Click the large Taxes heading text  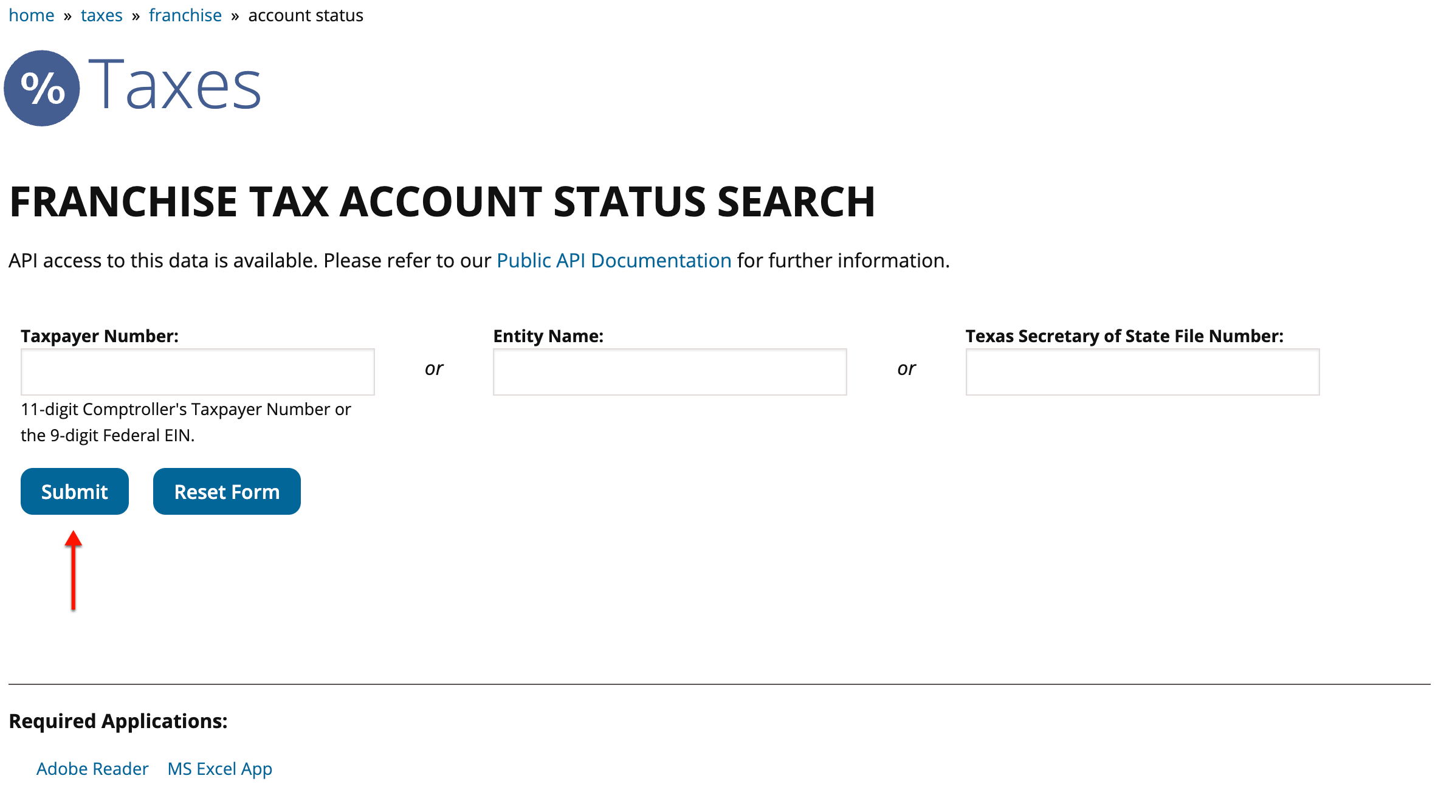click(175, 85)
